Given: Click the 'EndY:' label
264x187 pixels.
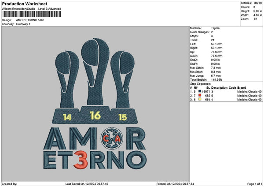Looking at the screenshot, I should (x=194, y=64).
